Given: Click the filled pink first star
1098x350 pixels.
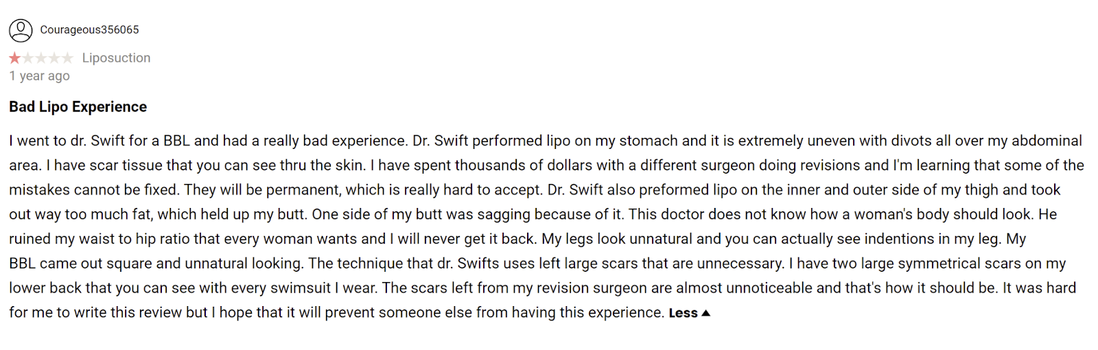Looking at the screenshot, I should click(x=15, y=58).
